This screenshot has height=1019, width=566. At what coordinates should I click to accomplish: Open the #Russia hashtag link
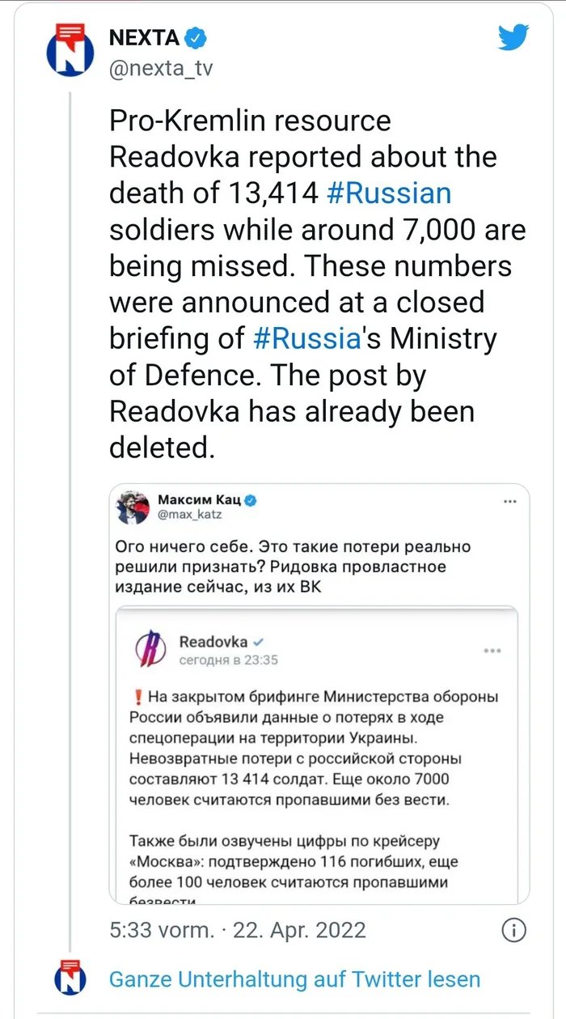[x=306, y=338]
